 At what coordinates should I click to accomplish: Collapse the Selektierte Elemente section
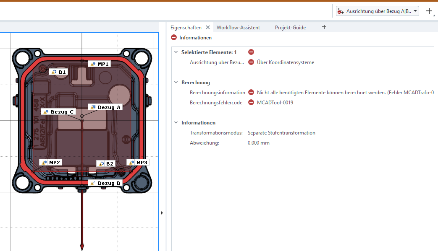(x=176, y=52)
